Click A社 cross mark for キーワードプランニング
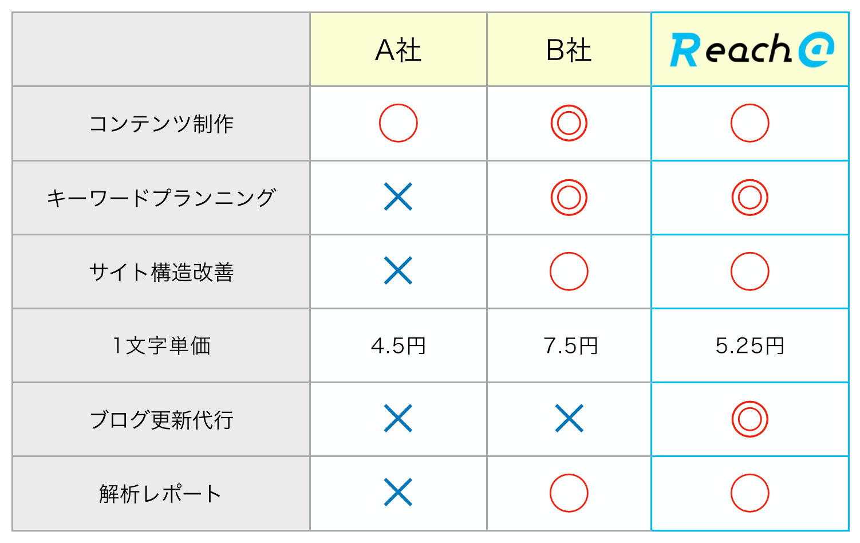860x543 pixels. pyautogui.click(x=398, y=197)
